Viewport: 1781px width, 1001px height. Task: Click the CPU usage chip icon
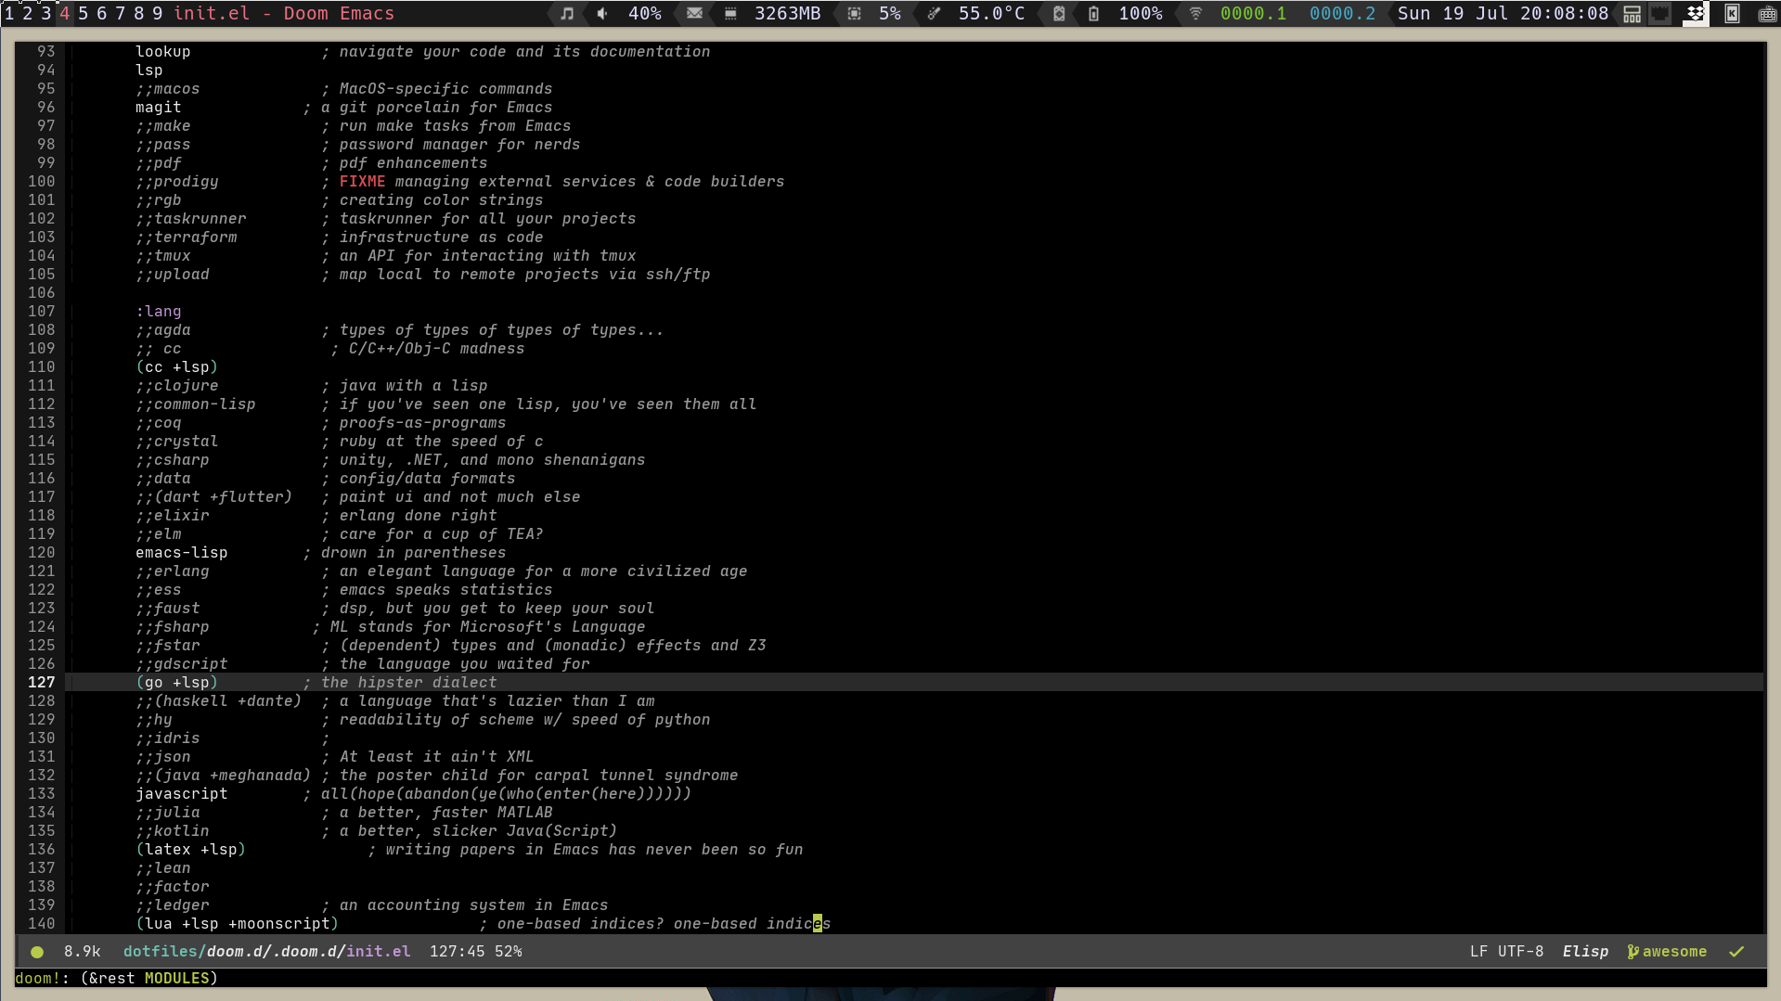click(x=854, y=14)
